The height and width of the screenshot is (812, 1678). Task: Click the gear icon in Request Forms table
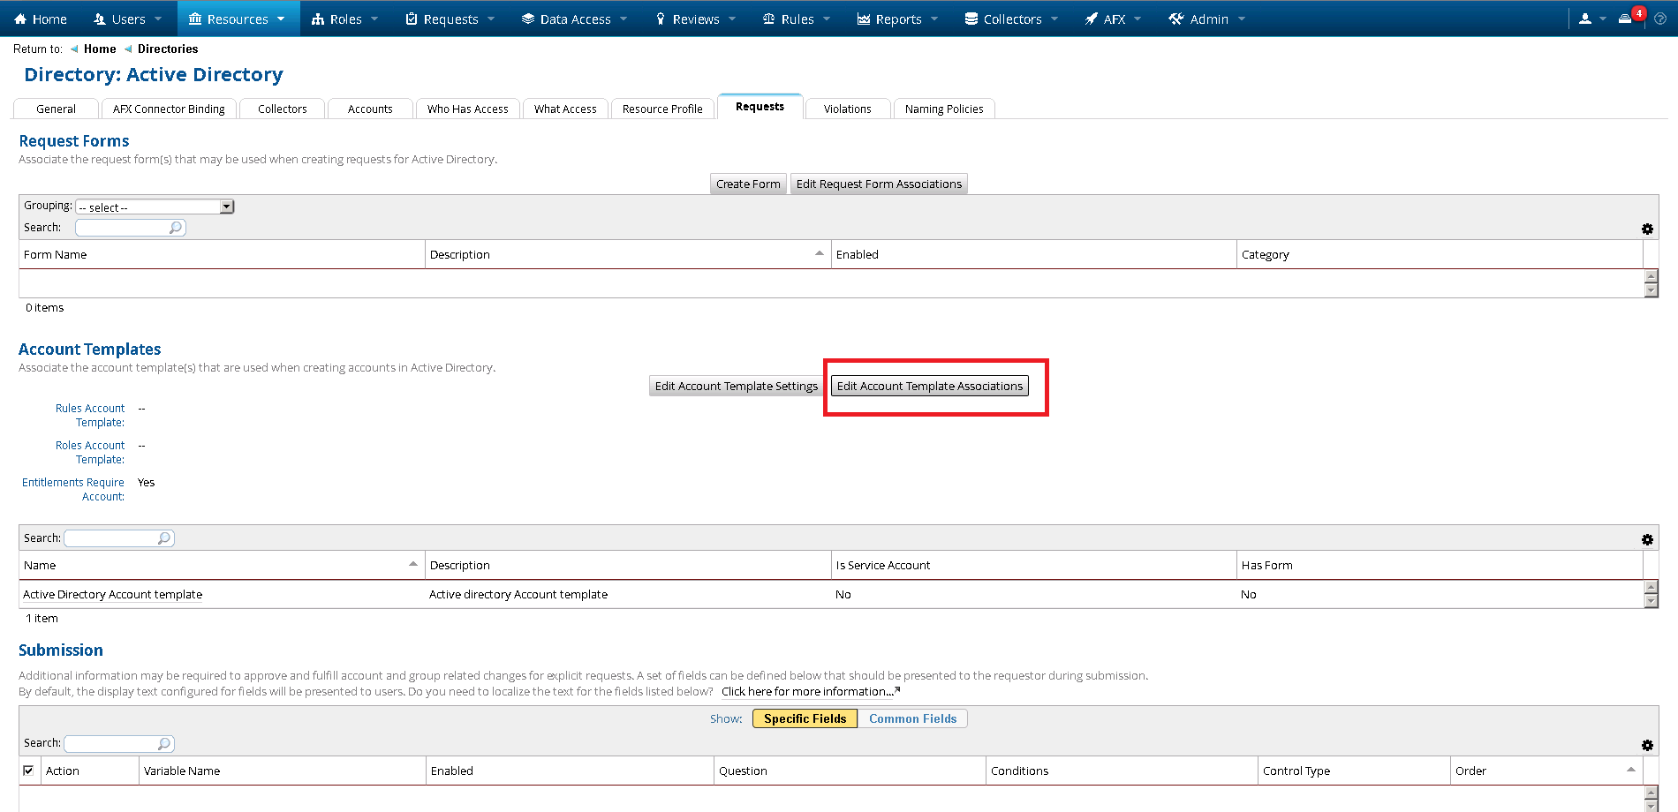[1647, 229]
